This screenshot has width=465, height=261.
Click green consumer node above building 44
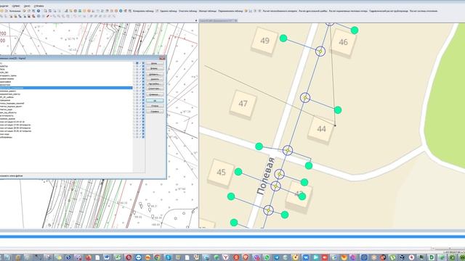tap(338, 110)
